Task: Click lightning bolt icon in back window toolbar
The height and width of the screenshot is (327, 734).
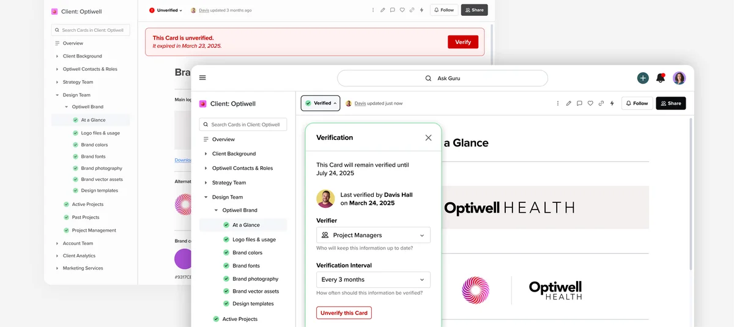Action: pos(421,10)
